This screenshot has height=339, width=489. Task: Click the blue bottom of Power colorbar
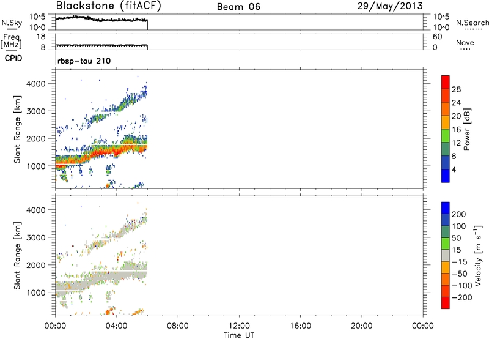click(x=446, y=176)
